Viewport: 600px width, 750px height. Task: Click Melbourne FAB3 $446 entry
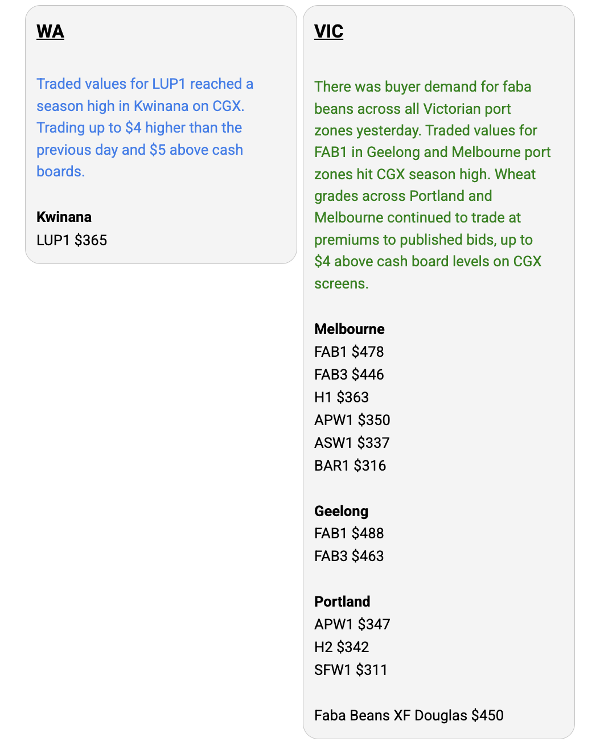click(349, 374)
